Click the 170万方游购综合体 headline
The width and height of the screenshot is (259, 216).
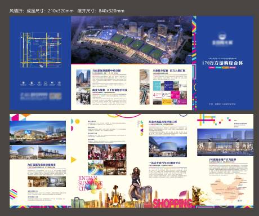click(x=222, y=63)
